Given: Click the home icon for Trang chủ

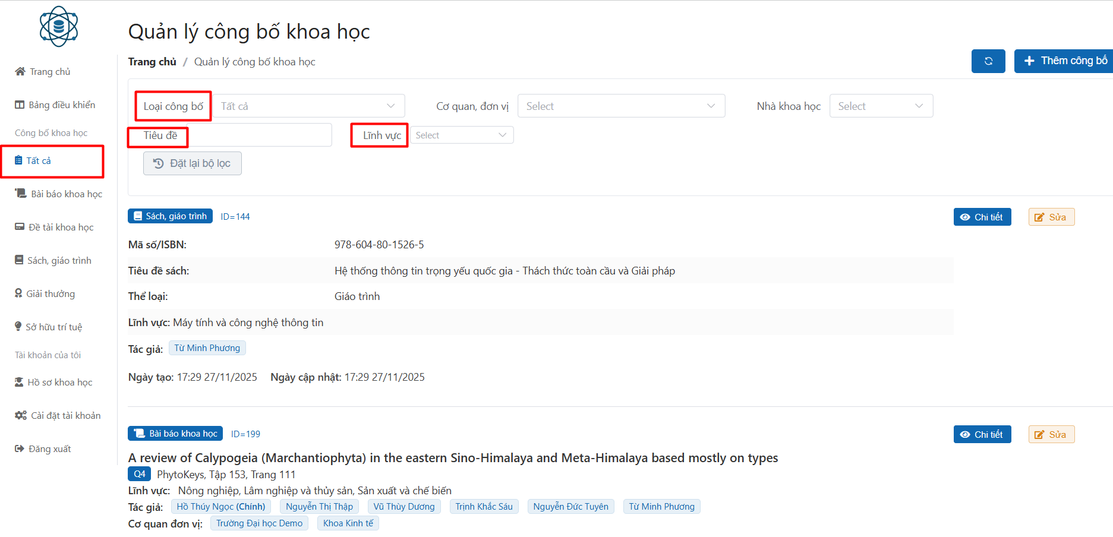Looking at the screenshot, I should click(20, 72).
